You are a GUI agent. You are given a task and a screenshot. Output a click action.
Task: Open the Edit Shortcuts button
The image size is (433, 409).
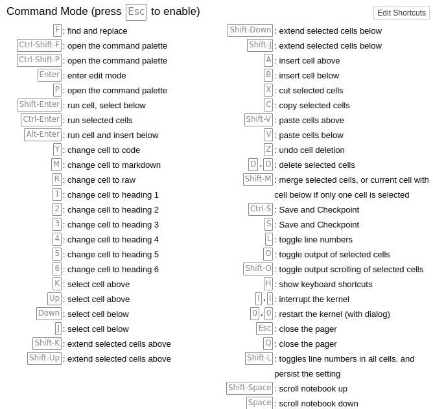401,13
